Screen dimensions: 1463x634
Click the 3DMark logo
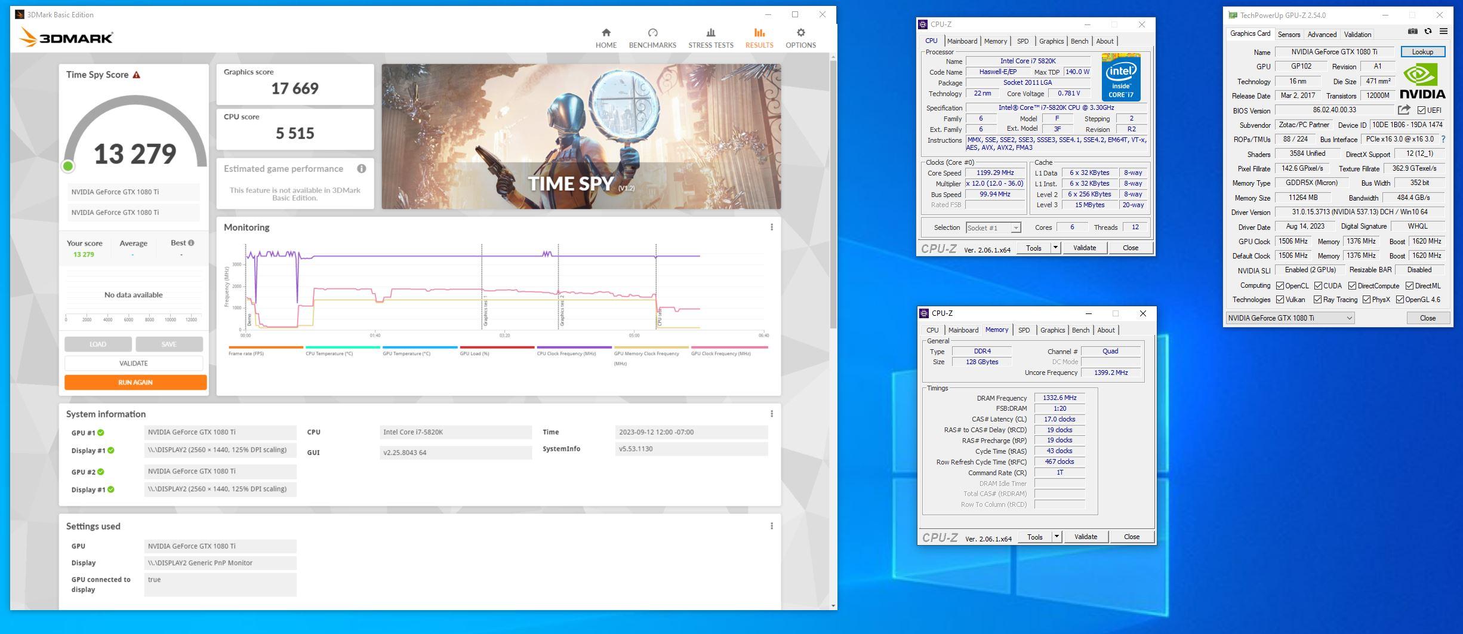(66, 38)
